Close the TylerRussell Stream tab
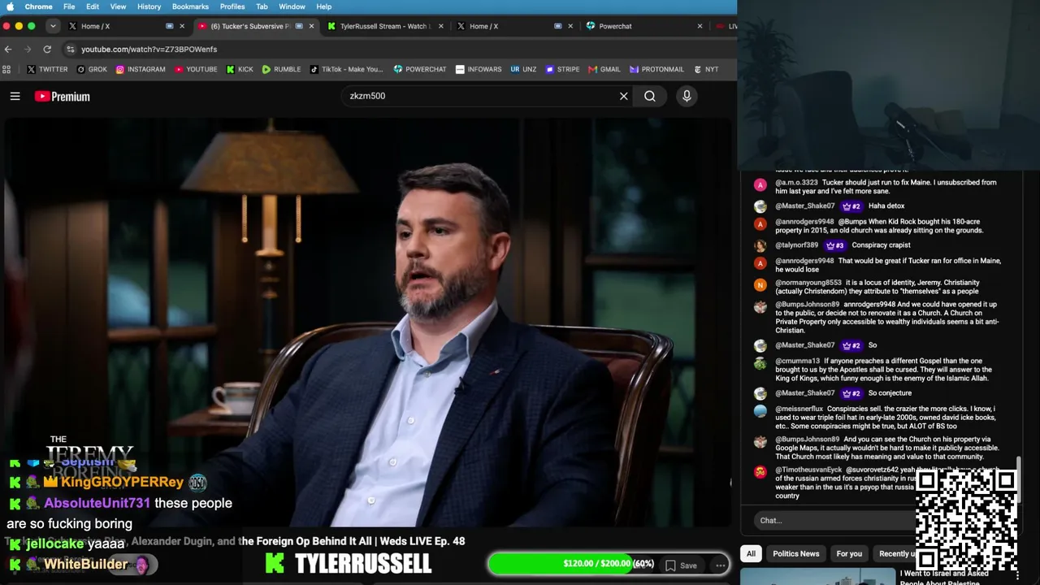The image size is (1040, 585). (x=441, y=26)
